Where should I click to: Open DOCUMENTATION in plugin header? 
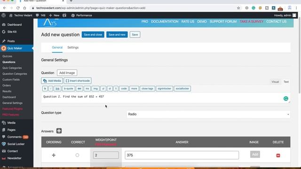coord(165,22)
